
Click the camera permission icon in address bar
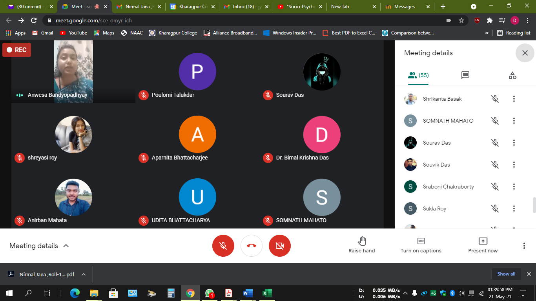click(449, 20)
